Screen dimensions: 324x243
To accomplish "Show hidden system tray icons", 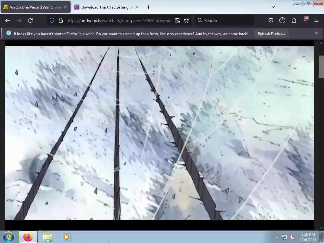I will [277, 237].
